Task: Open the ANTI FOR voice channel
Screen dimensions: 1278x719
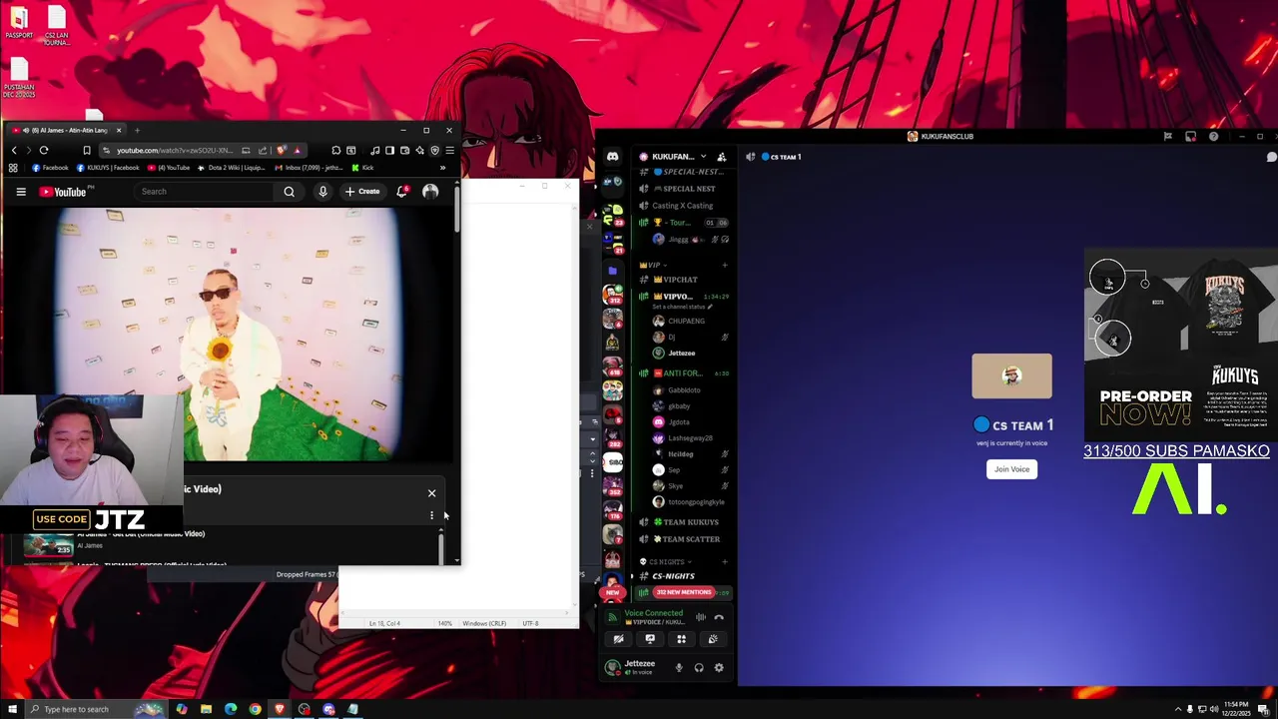Action: coord(684,373)
